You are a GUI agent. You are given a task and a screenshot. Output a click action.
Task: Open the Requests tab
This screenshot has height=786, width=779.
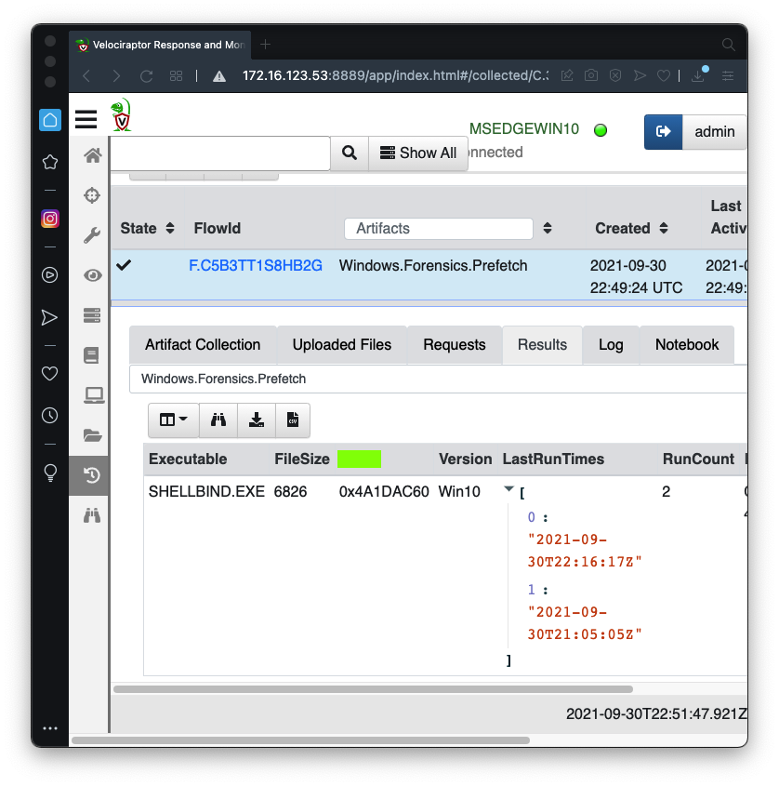pos(455,345)
